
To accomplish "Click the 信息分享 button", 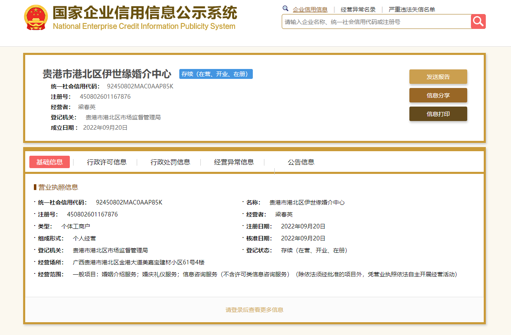I will click(x=438, y=95).
